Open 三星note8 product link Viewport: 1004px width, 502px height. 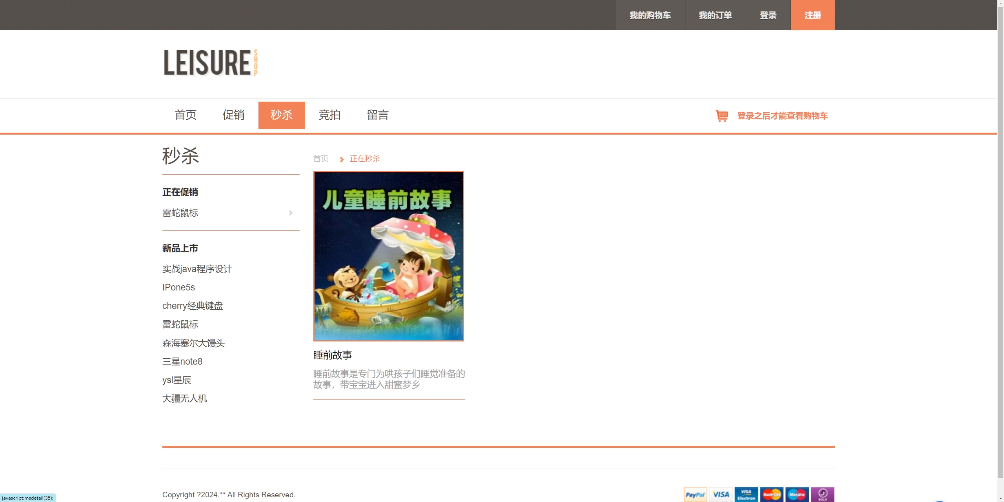pyautogui.click(x=182, y=361)
